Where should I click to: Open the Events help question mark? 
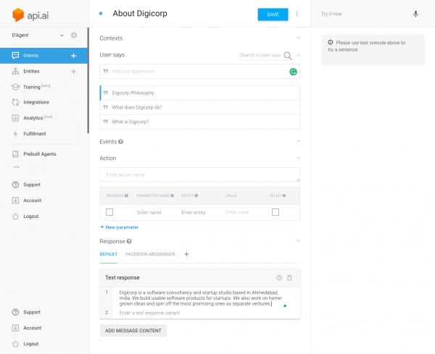[120, 142]
